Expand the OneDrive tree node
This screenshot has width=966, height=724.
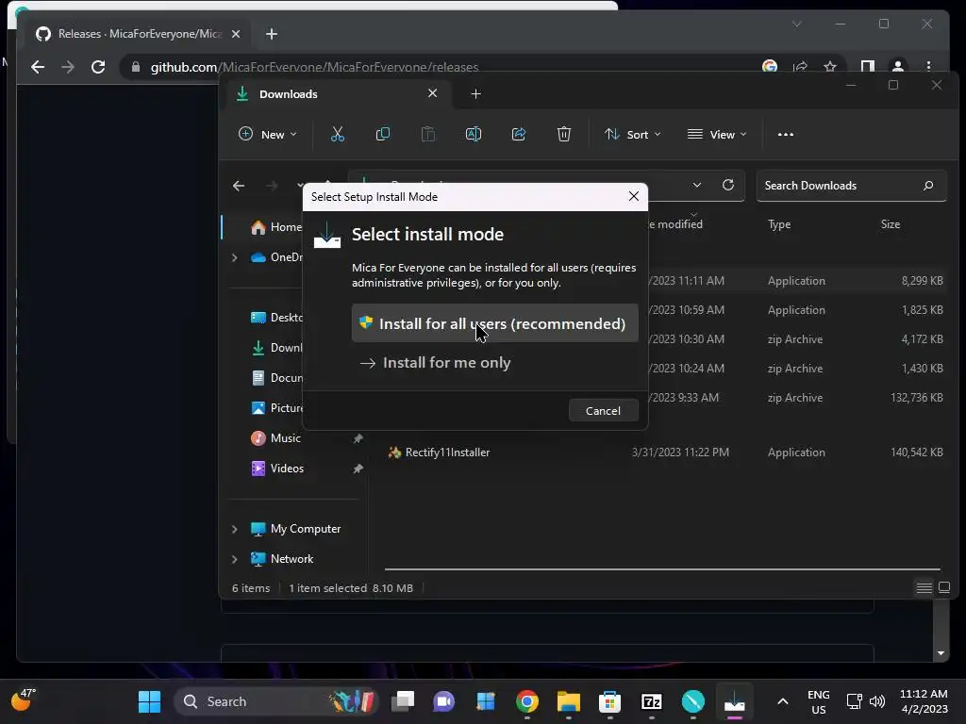coord(235,257)
